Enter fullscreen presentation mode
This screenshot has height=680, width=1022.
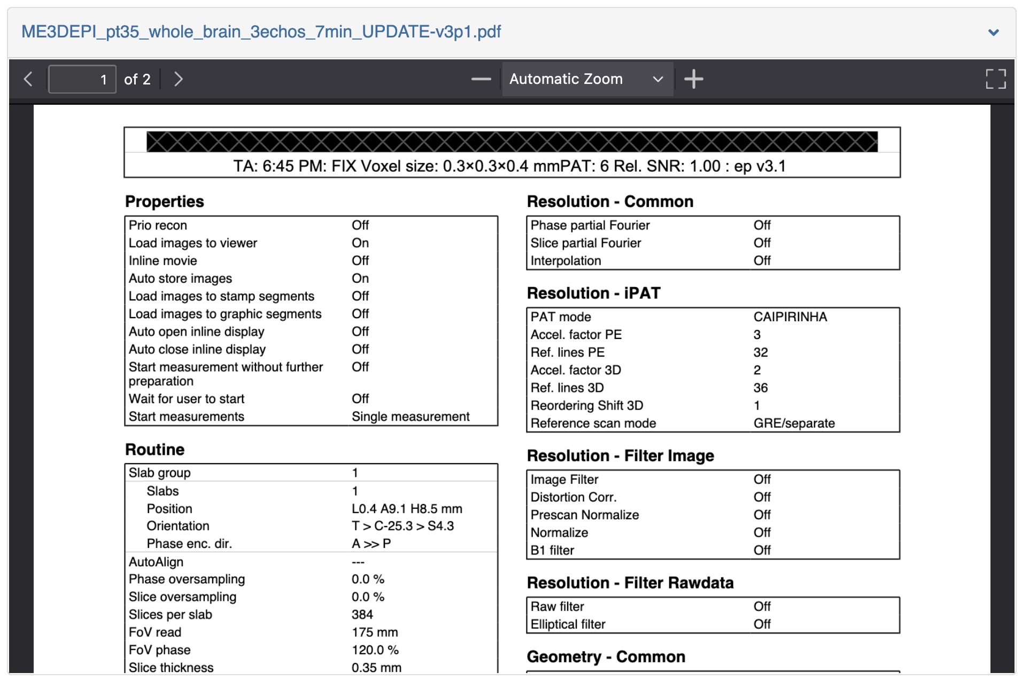[995, 79]
